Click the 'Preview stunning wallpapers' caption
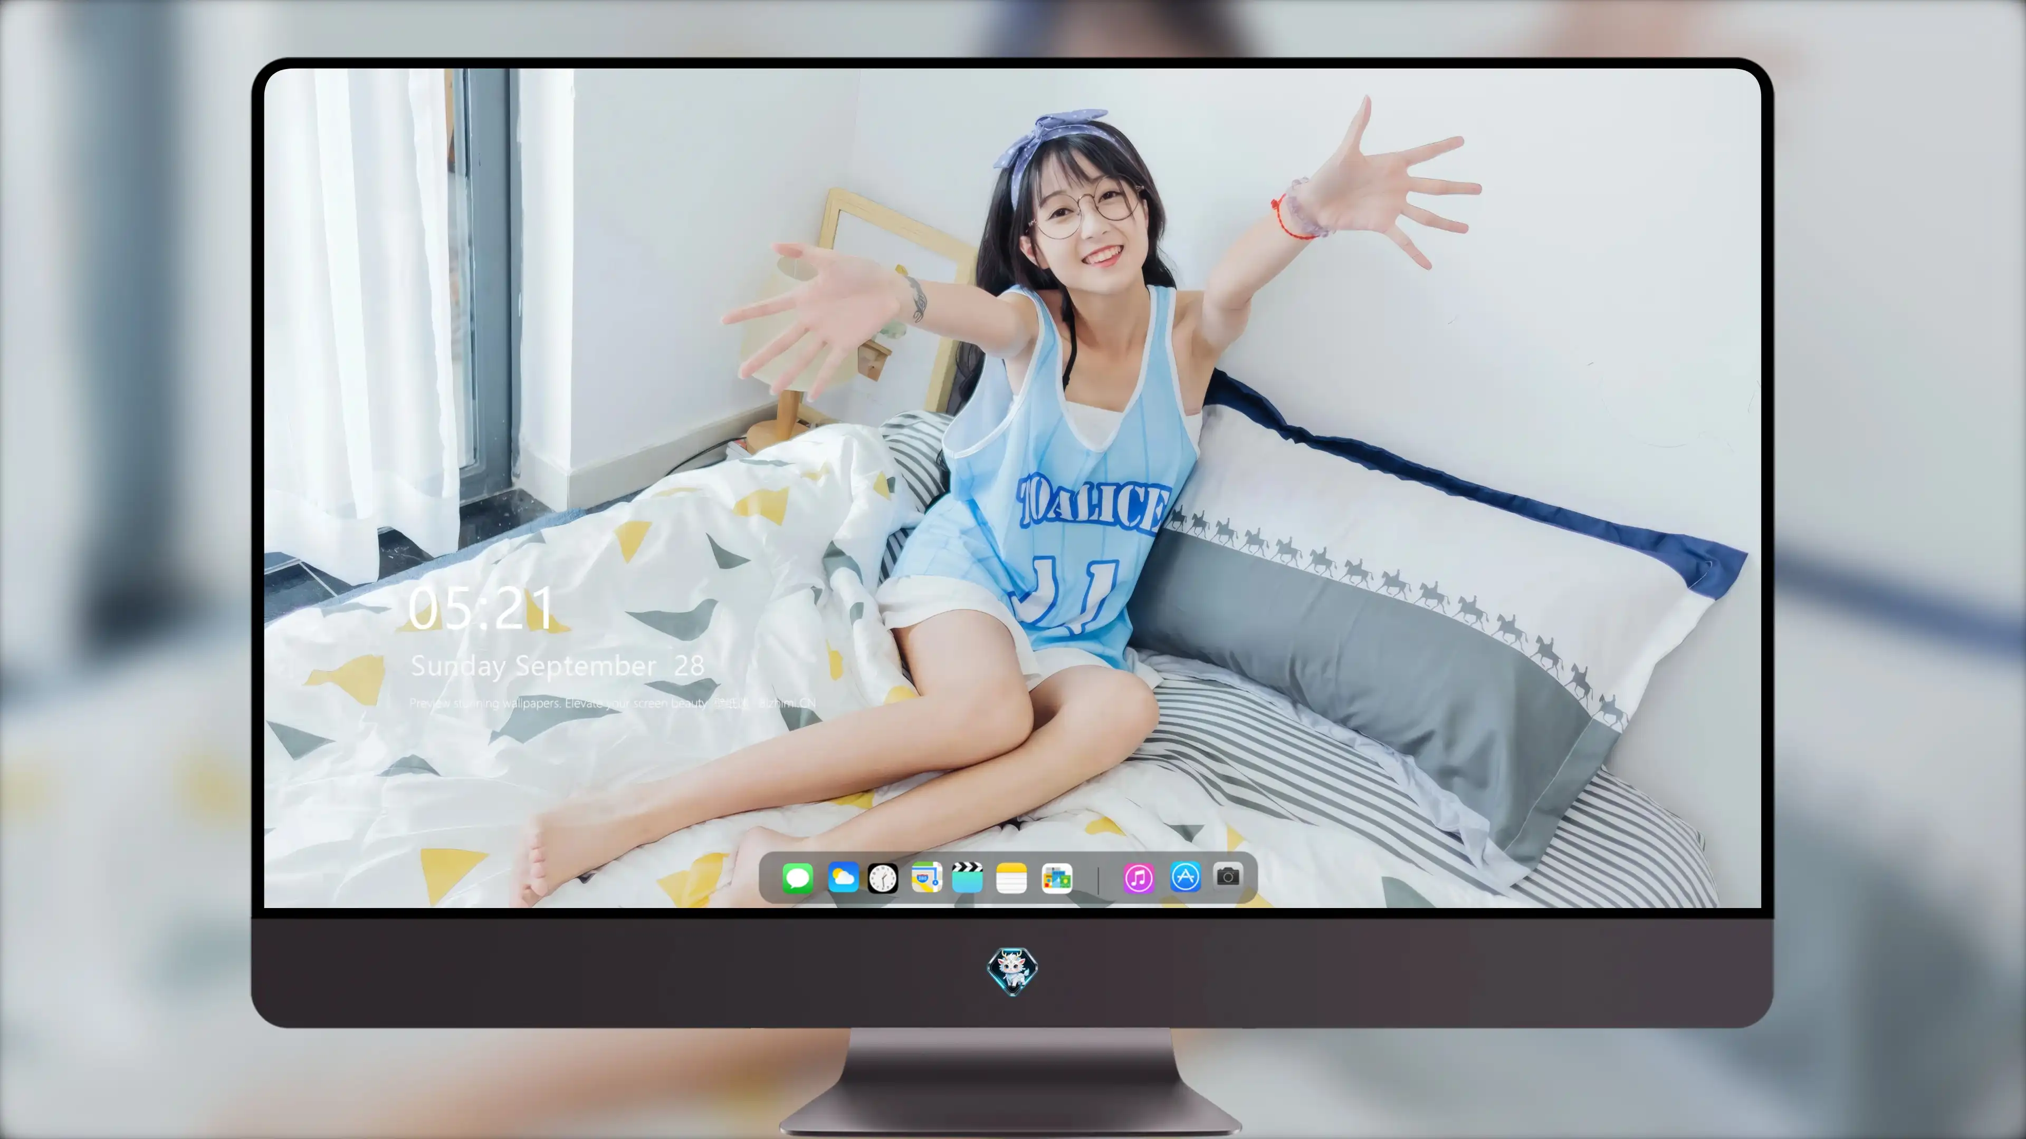This screenshot has height=1139, width=2026. [613, 703]
